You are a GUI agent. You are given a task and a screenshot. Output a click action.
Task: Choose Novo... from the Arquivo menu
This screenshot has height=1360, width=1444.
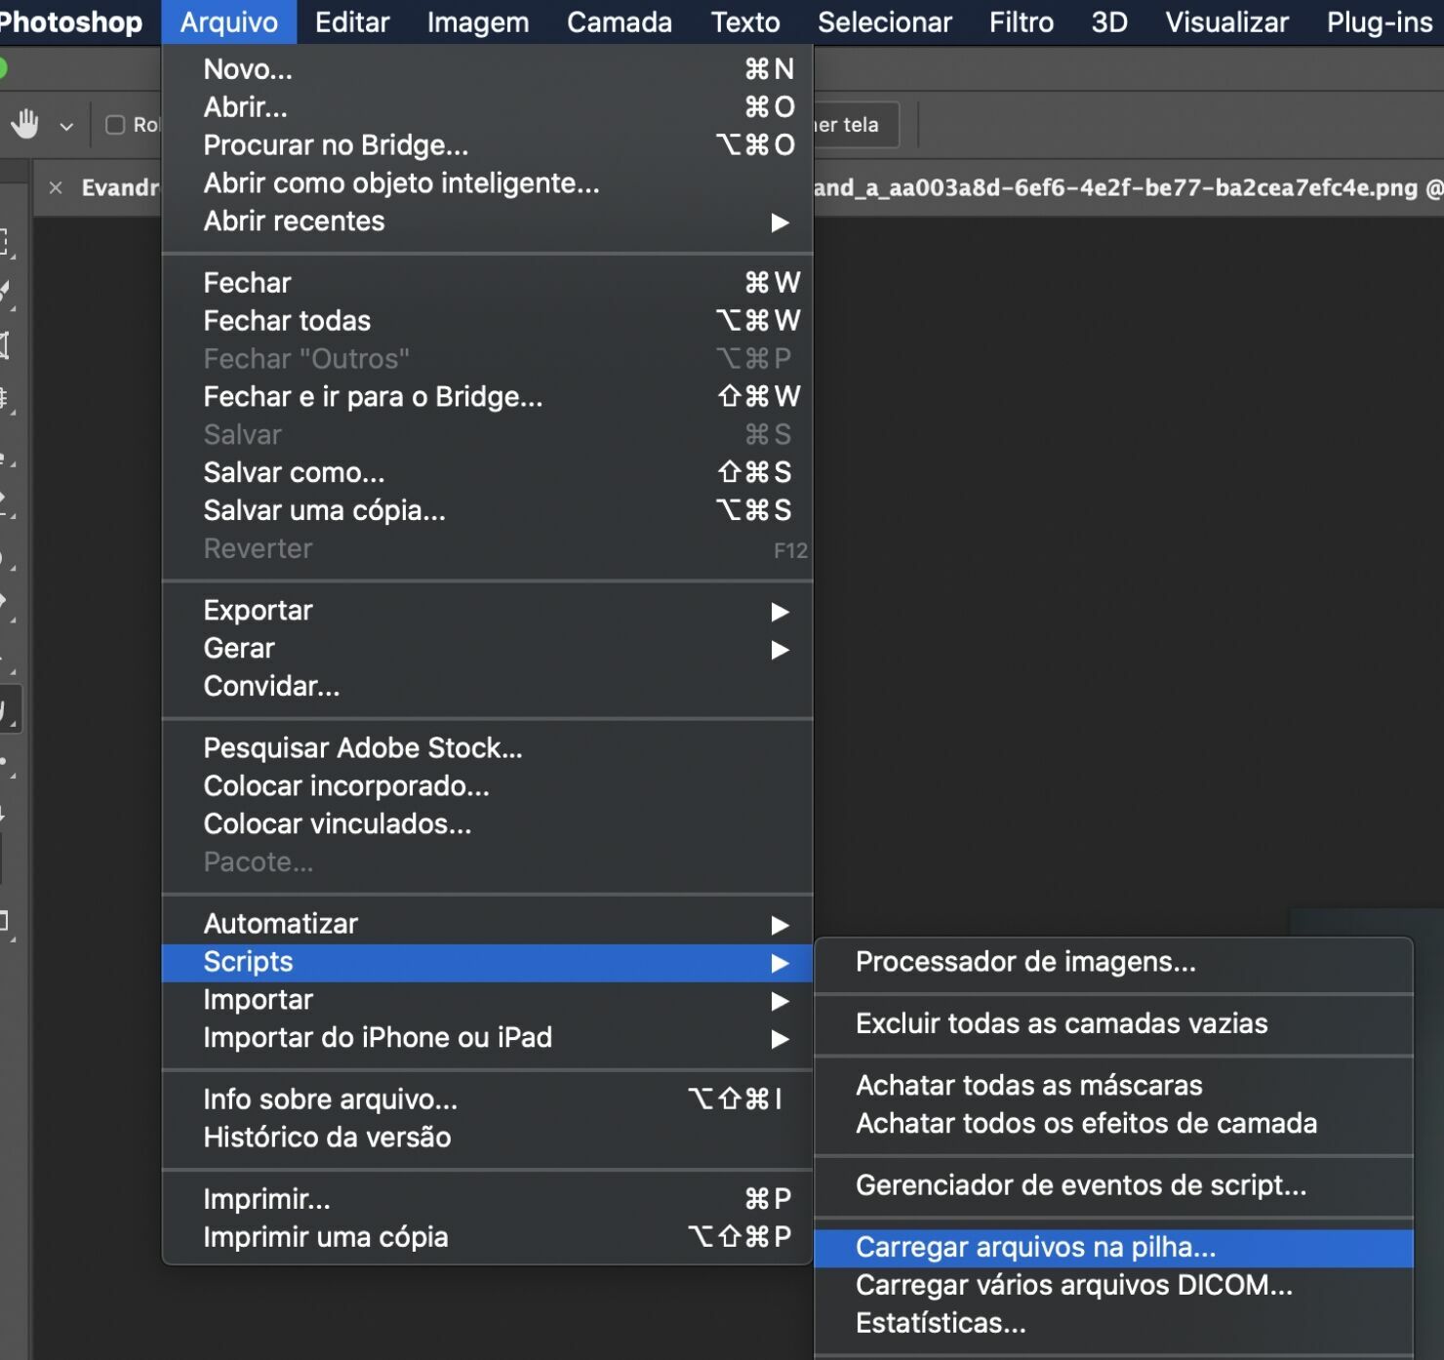click(x=487, y=69)
